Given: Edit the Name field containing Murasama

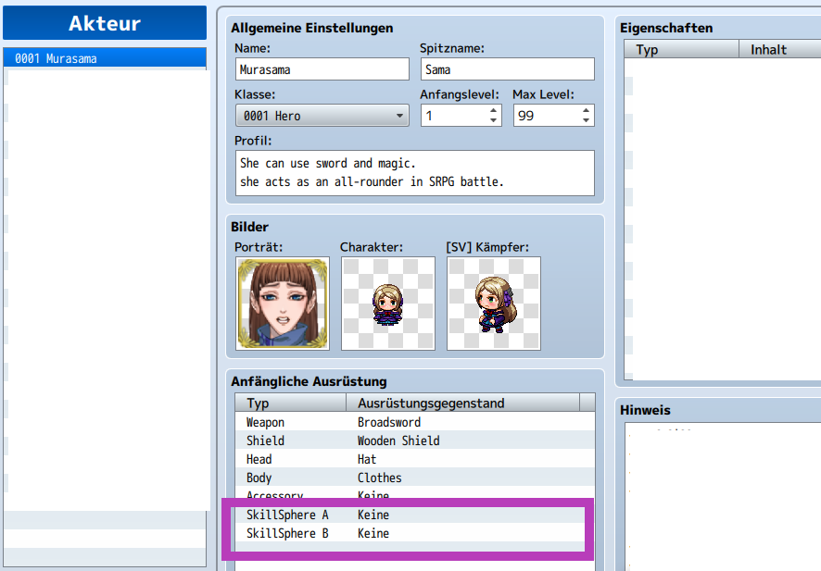Looking at the screenshot, I should click(x=322, y=69).
